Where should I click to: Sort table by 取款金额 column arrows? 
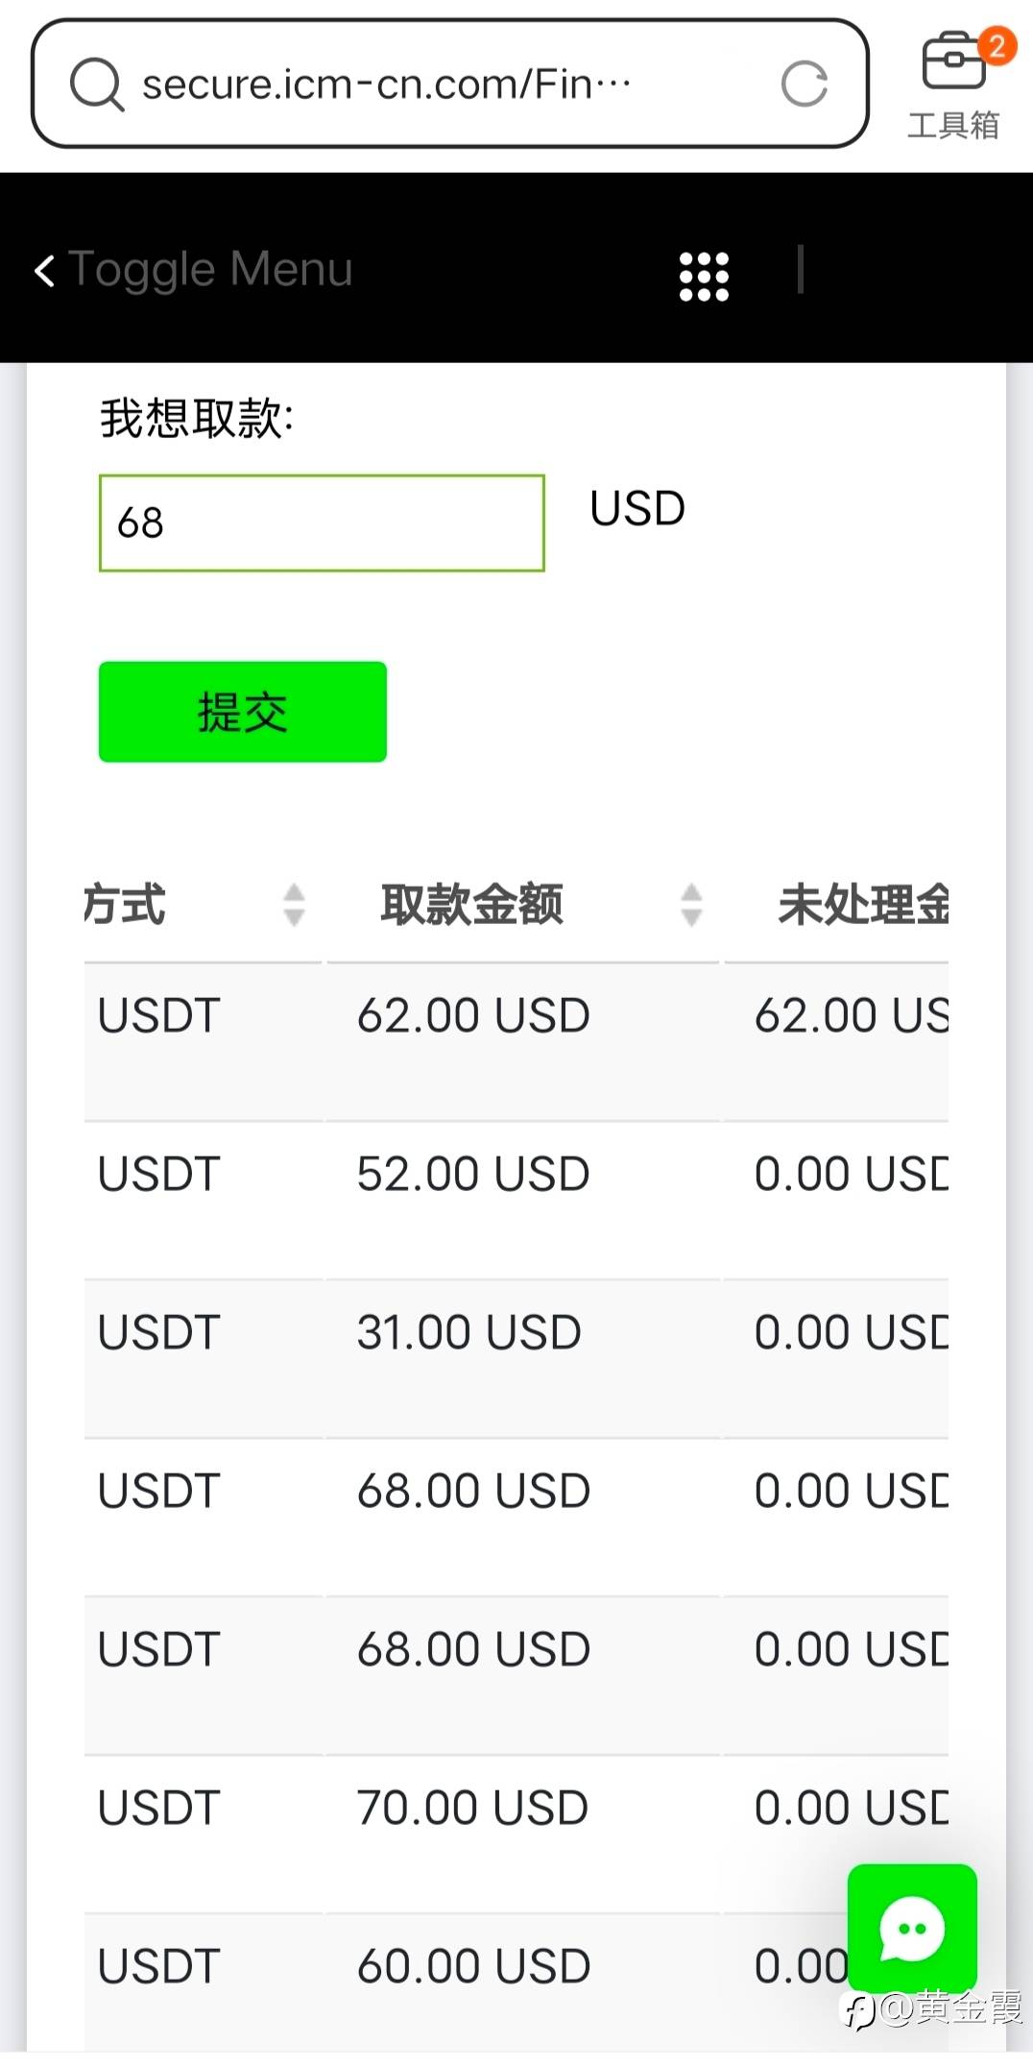[691, 905]
